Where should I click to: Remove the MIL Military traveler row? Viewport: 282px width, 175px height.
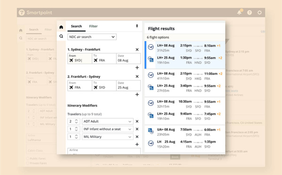tap(137, 137)
